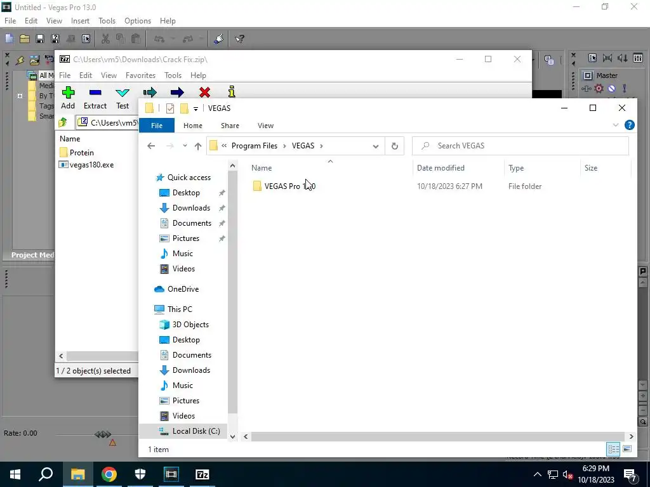
Task: Expand the Explorer ribbon chevron
Action: pyautogui.click(x=616, y=125)
